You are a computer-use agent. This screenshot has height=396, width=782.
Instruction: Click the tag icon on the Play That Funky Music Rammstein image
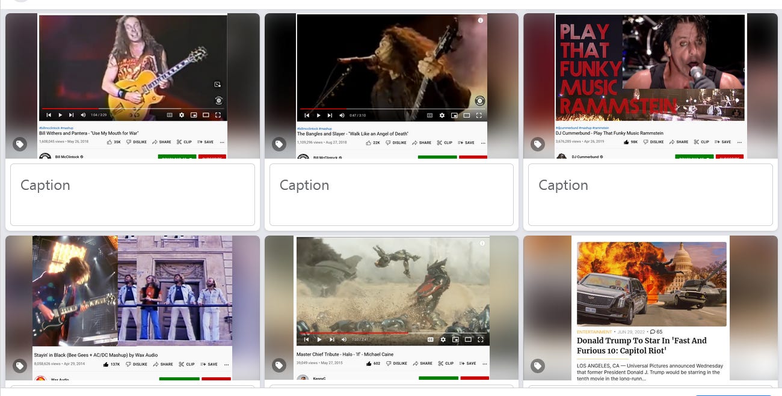pos(538,144)
